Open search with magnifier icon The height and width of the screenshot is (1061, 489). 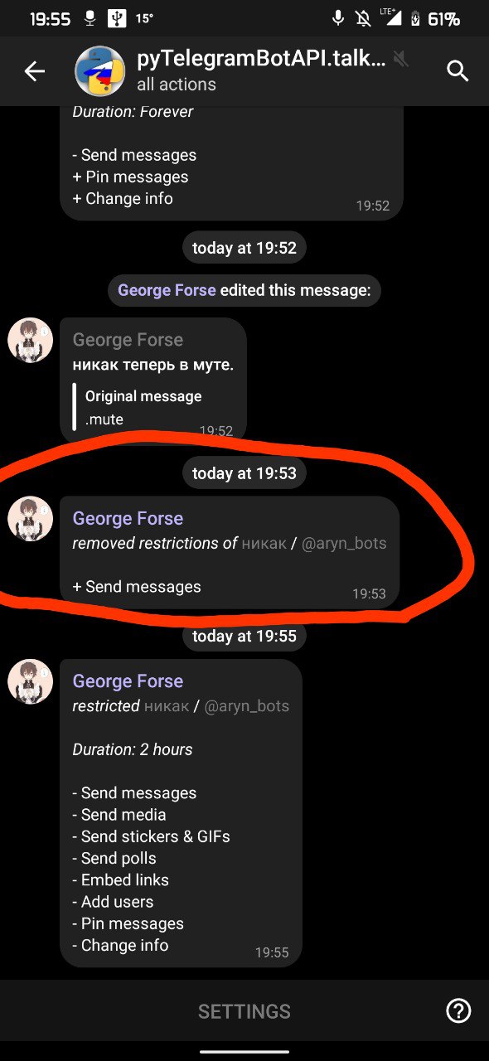pyautogui.click(x=458, y=71)
